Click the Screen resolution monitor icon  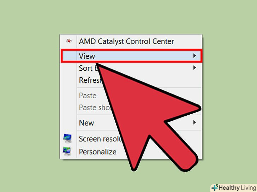point(67,139)
